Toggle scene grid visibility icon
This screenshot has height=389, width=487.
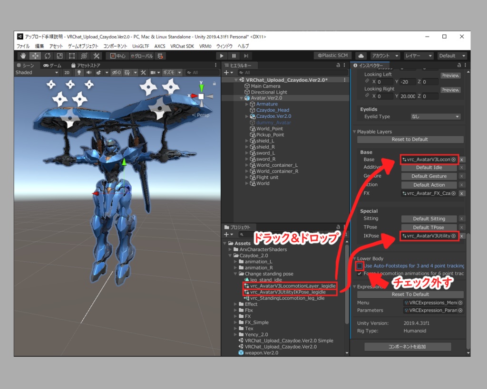pyautogui.click(x=127, y=73)
